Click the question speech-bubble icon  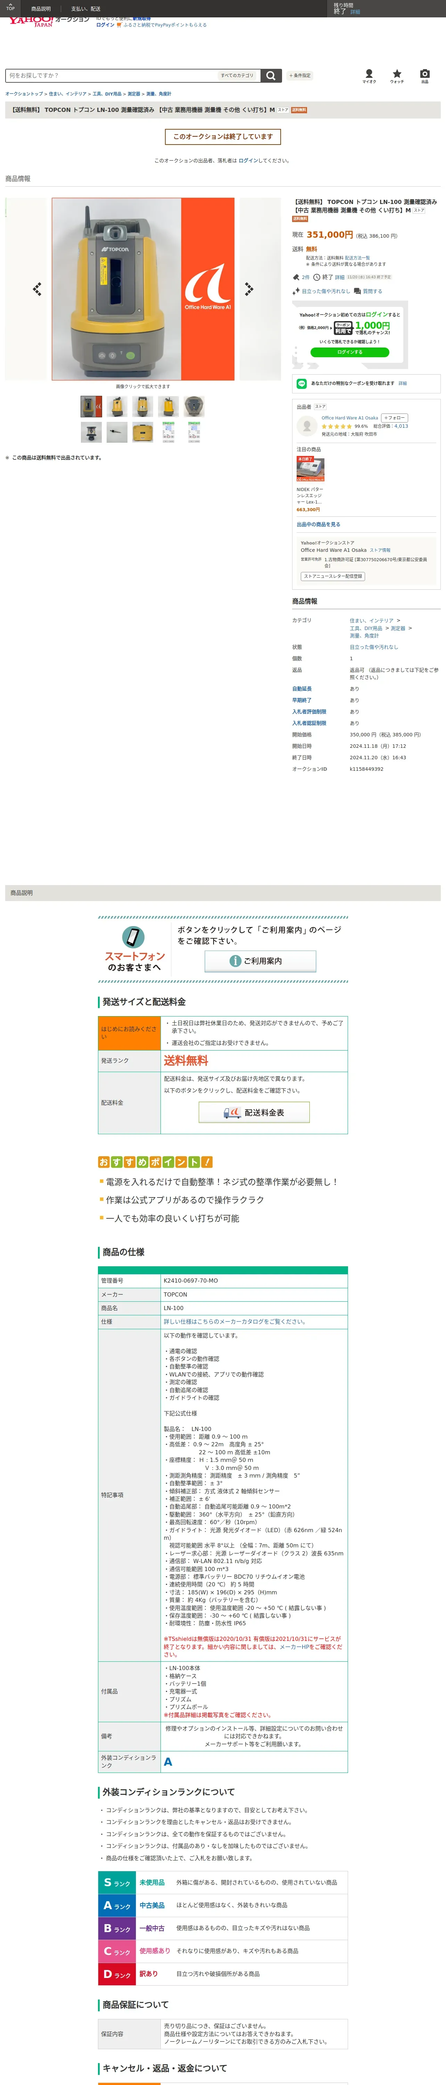pyautogui.click(x=357, y=292)
